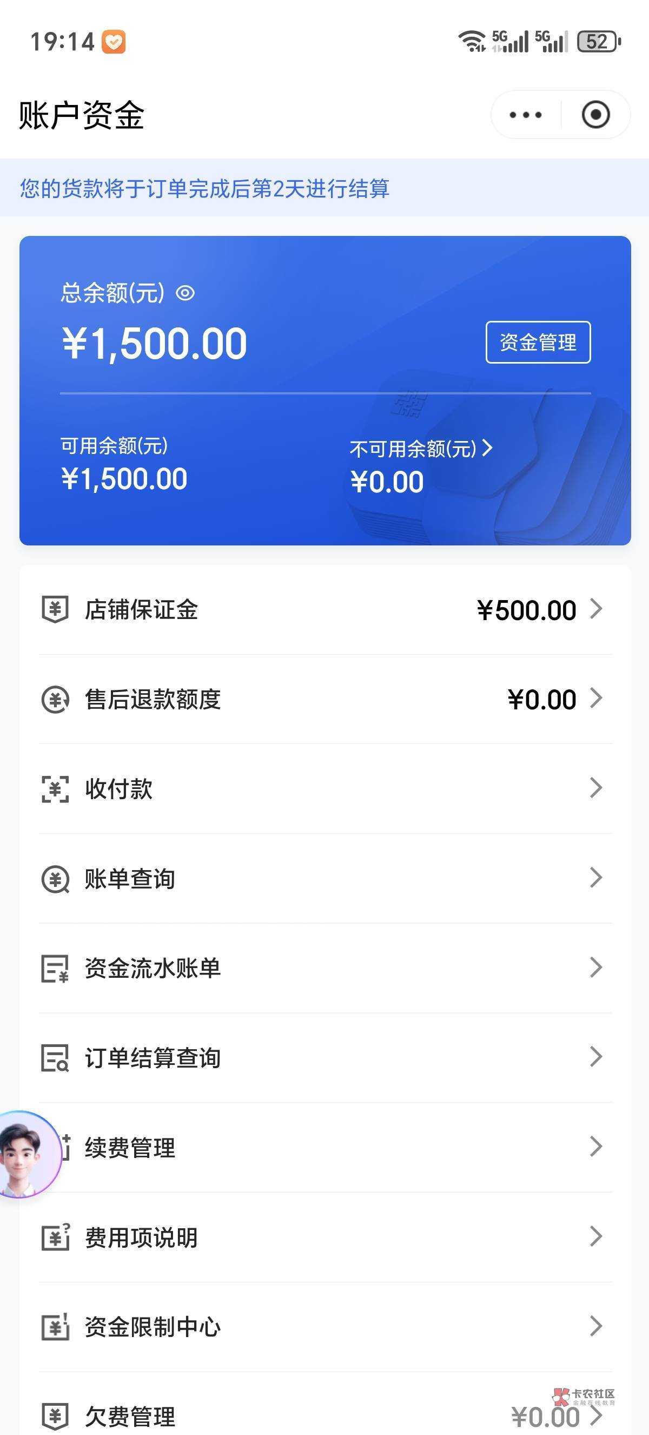Toggle total balance visibility eye icon
Viewport: 649px width, 1435px height.
click(x=186, y=293)
